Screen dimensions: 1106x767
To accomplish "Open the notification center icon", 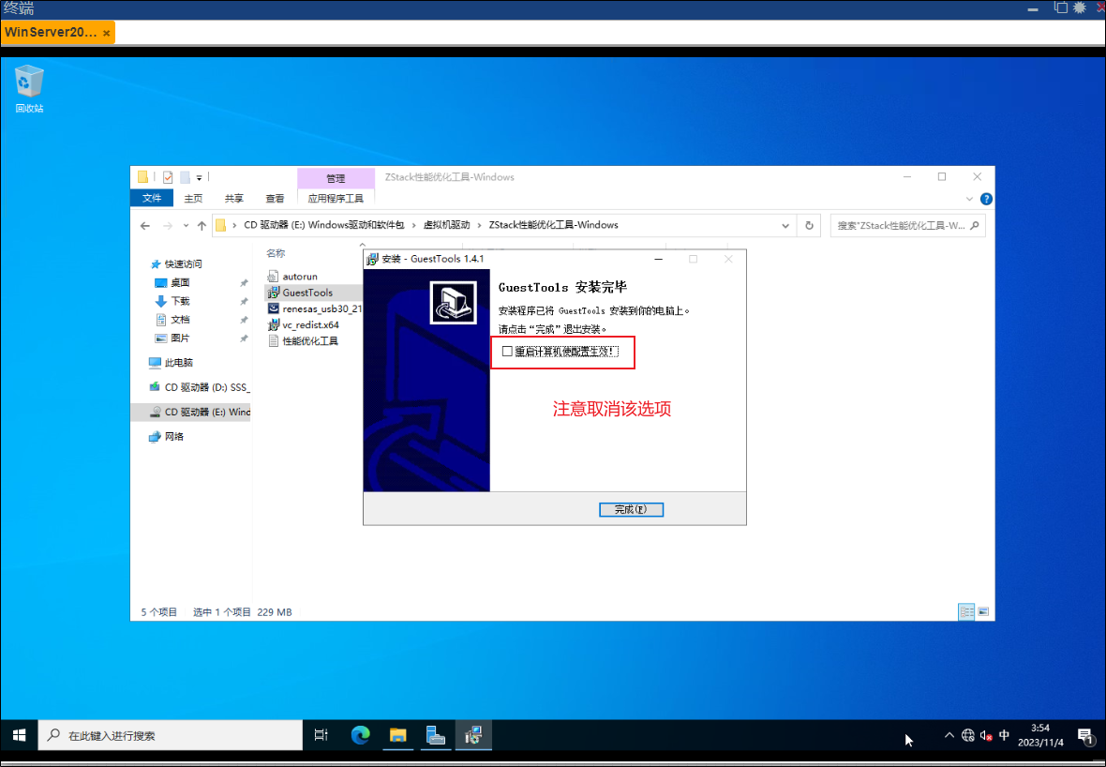I will tap(1085, 736).
